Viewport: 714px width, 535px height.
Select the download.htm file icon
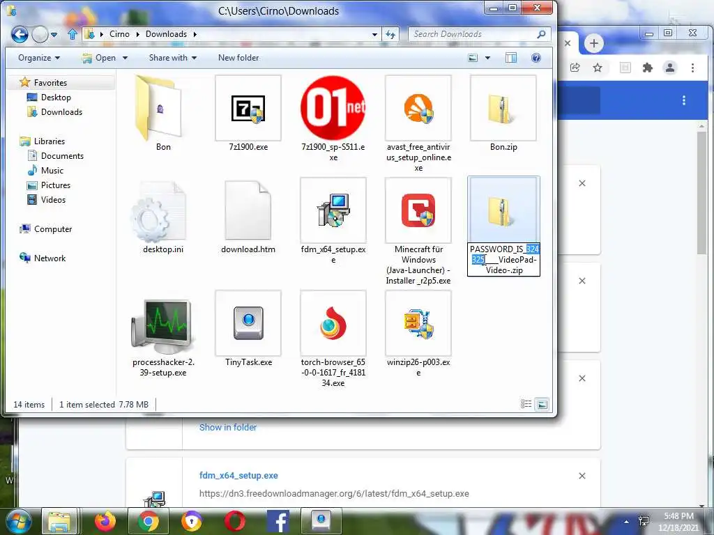point(248,210)
